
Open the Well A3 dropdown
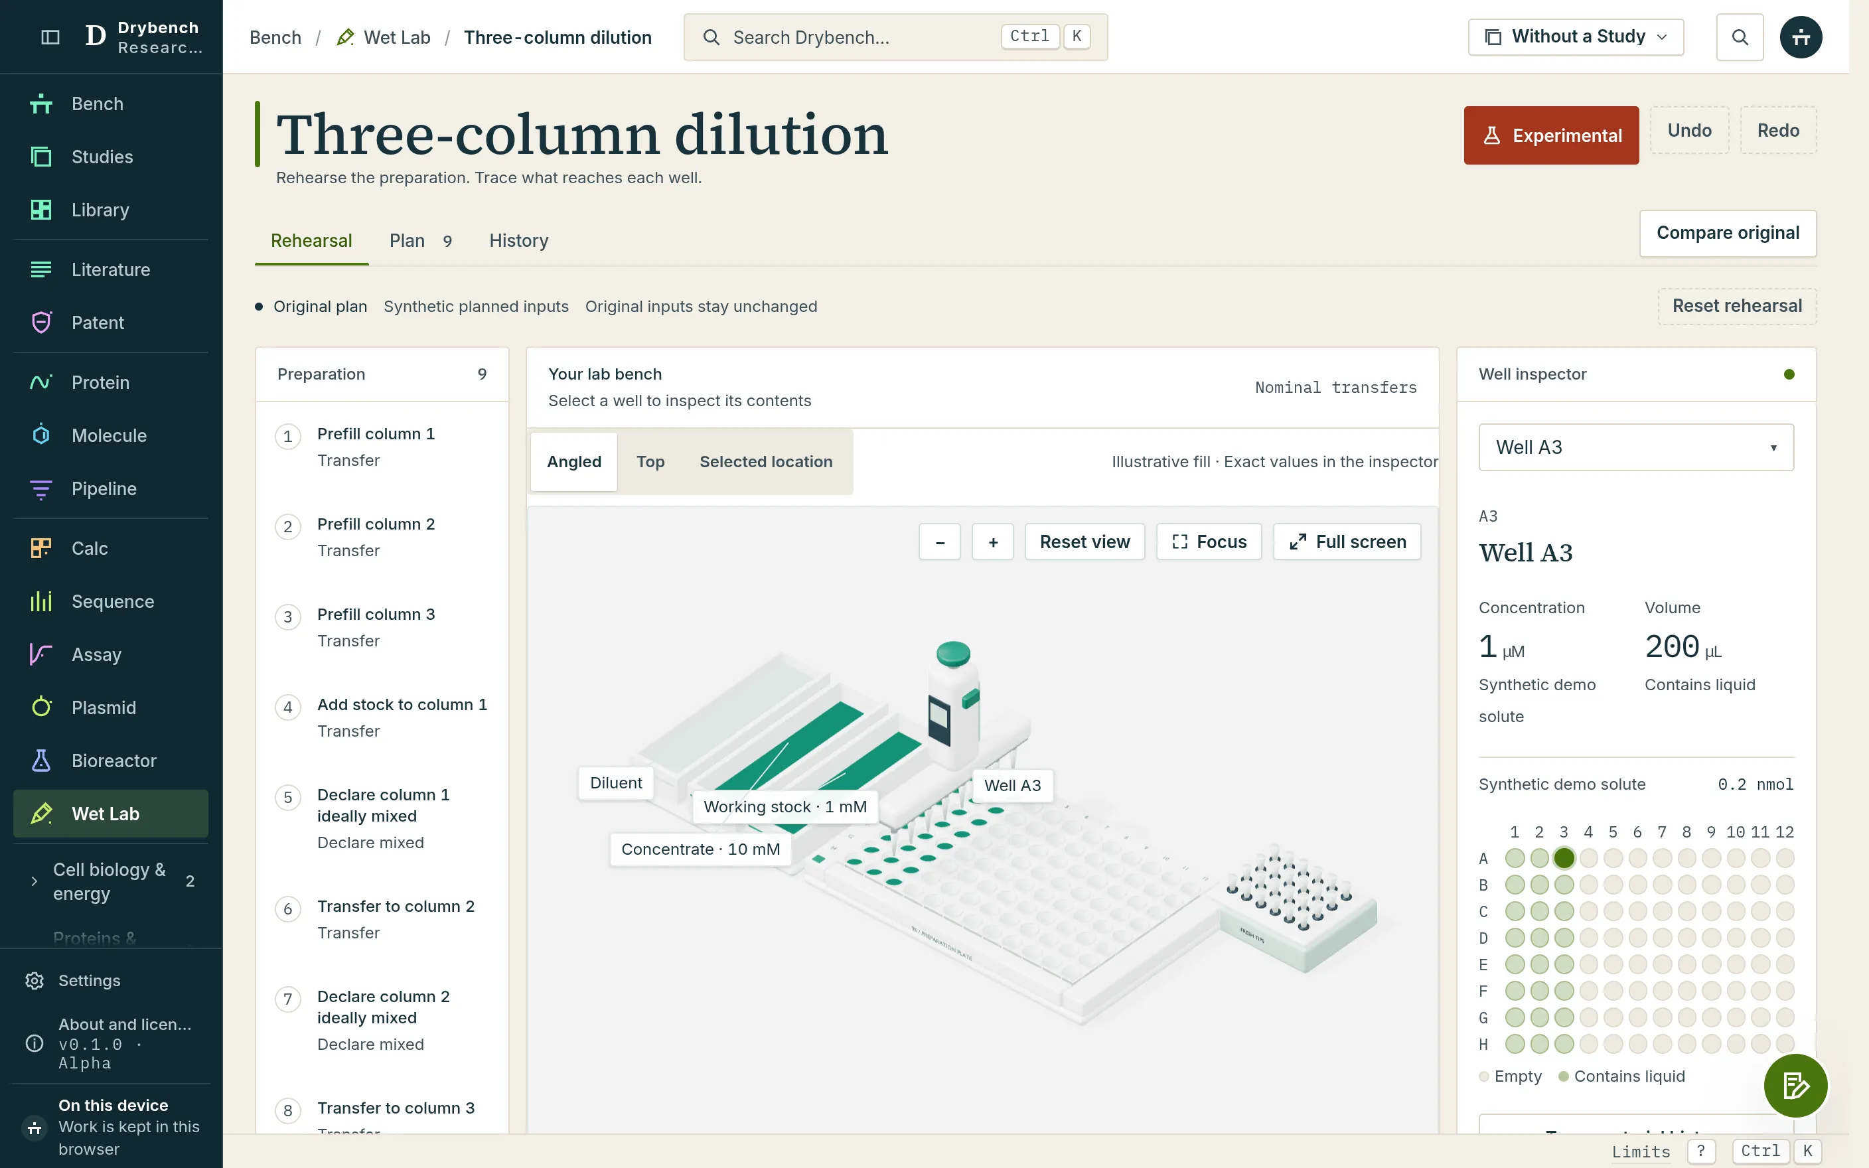click(1636, 447)
